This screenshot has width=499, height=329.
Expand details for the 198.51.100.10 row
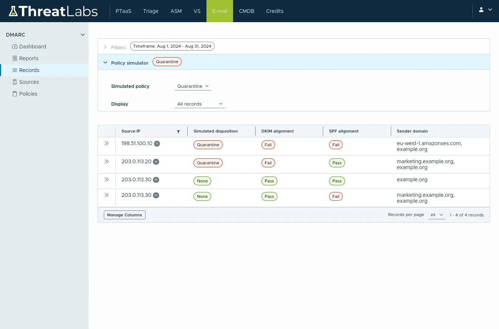pyautogui.click(x=107, y=143)
